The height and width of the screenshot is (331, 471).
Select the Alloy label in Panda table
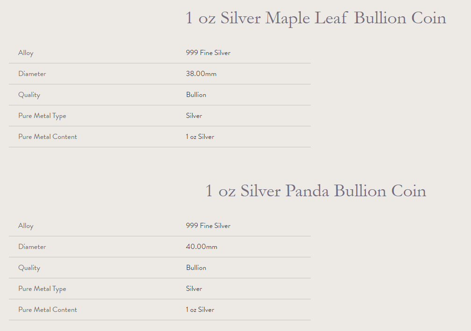[x=26, y=226]
